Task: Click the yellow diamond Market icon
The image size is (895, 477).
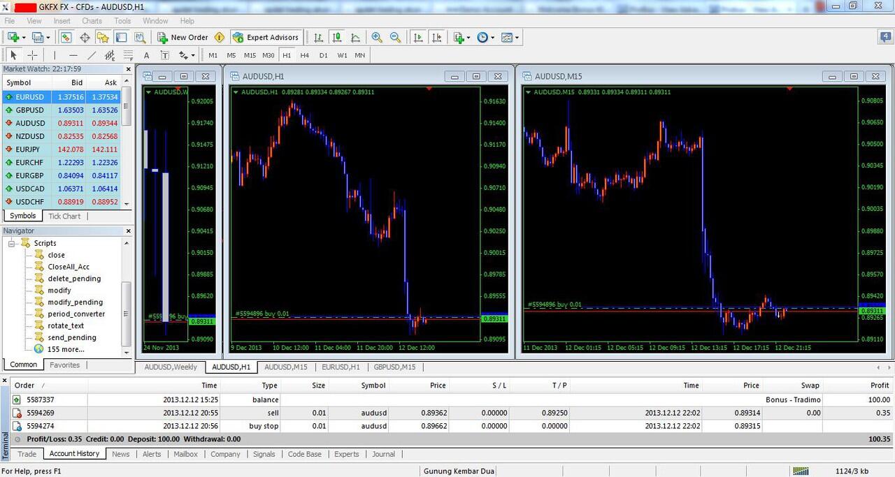Action: pyautogui.click(x=220, y=37)
